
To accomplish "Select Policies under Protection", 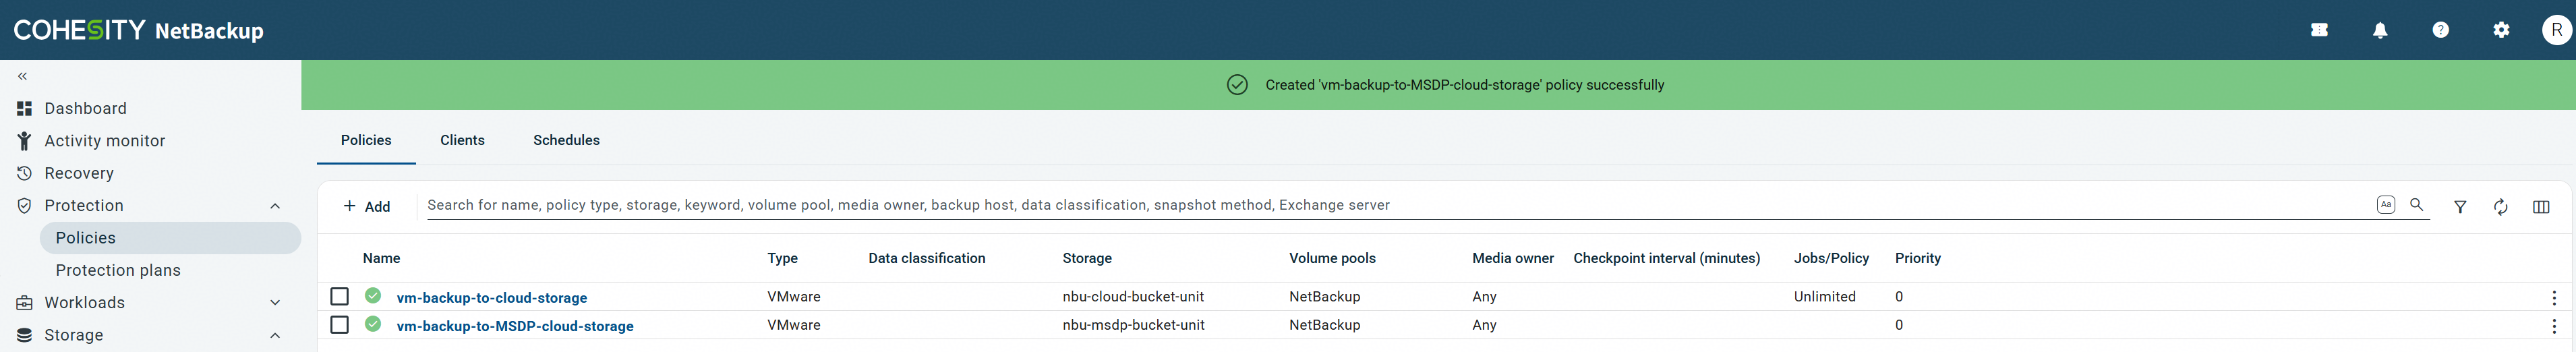I will (170, 238).
